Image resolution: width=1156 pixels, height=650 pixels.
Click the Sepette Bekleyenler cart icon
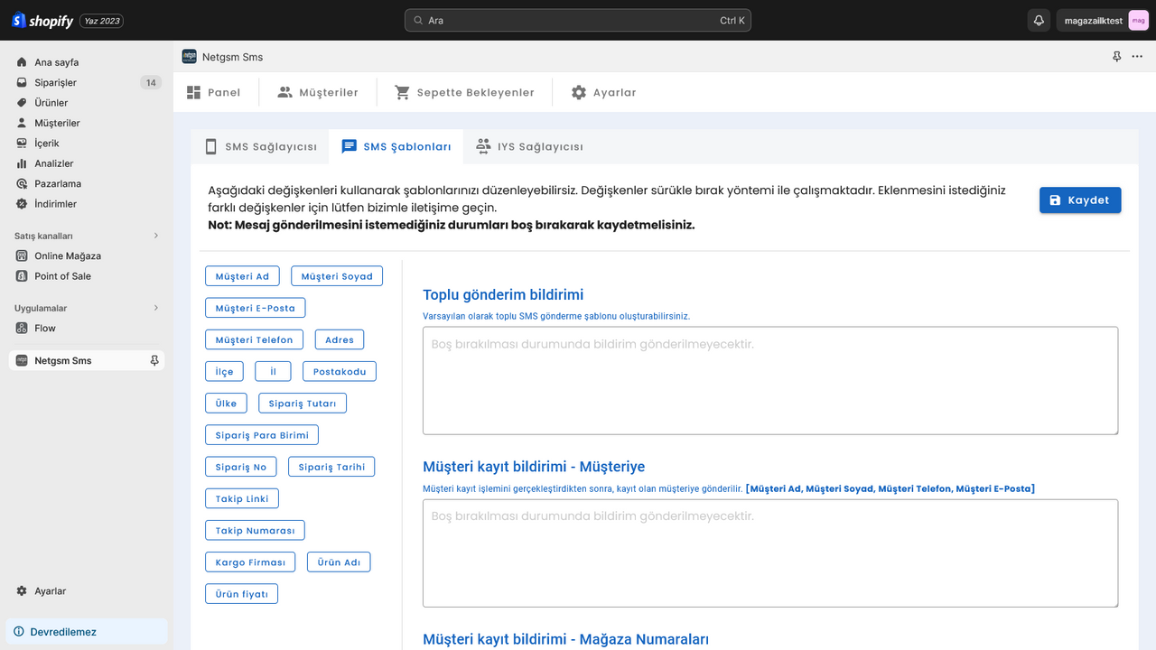pyautogui.click(x=403, y=92)
